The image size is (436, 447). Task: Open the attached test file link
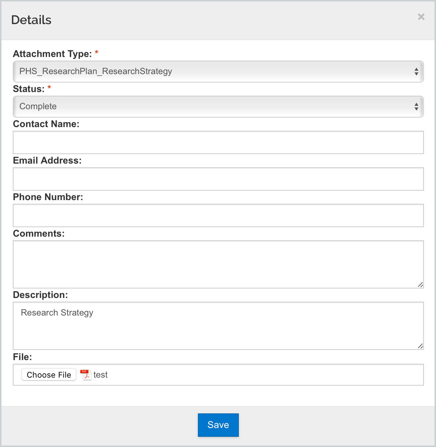pos(100,375)
